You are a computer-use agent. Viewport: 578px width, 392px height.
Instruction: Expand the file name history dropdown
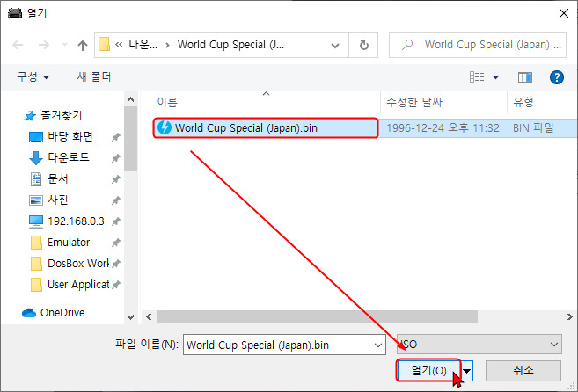[x=378, y=345]
